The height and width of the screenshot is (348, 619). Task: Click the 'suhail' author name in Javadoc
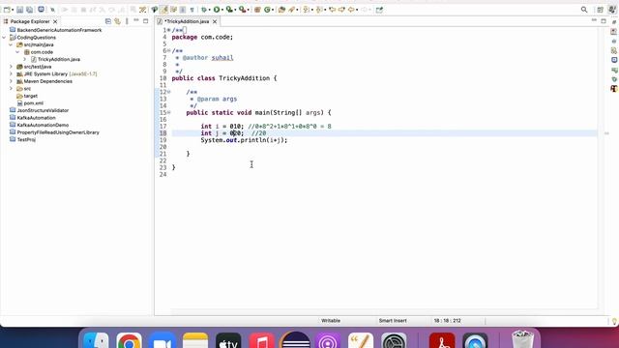pyautogui.click(x=222, y=58)
